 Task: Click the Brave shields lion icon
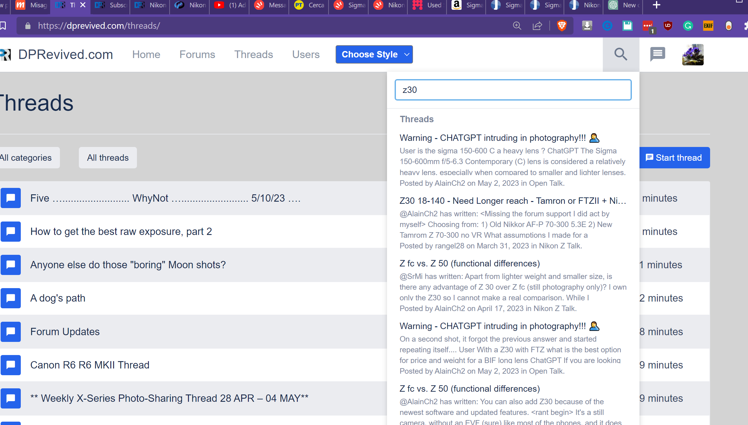pyautogui.click(x=562, y=26)
